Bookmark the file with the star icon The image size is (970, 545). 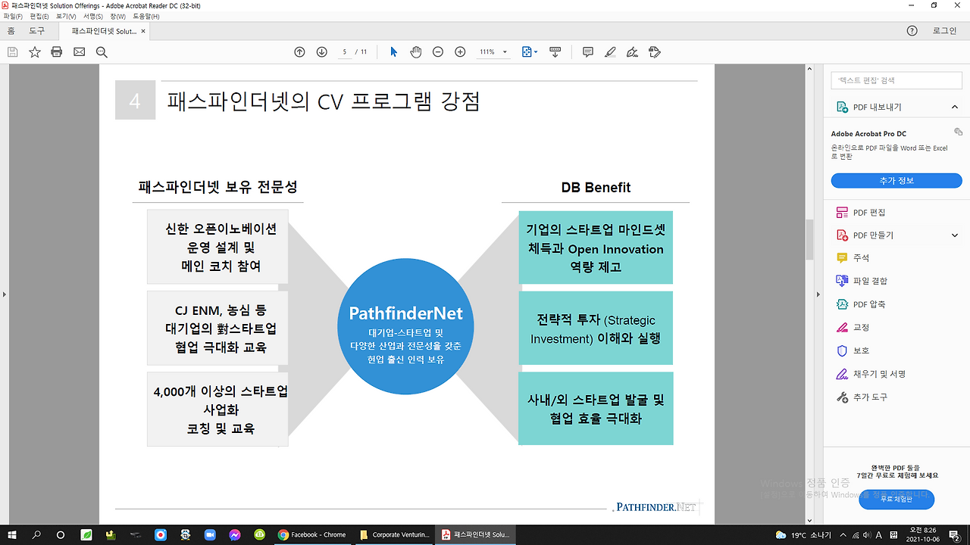tap(35, 52)
